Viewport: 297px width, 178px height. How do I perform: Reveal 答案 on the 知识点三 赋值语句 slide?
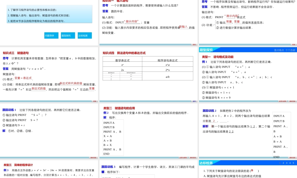[95, 101]
